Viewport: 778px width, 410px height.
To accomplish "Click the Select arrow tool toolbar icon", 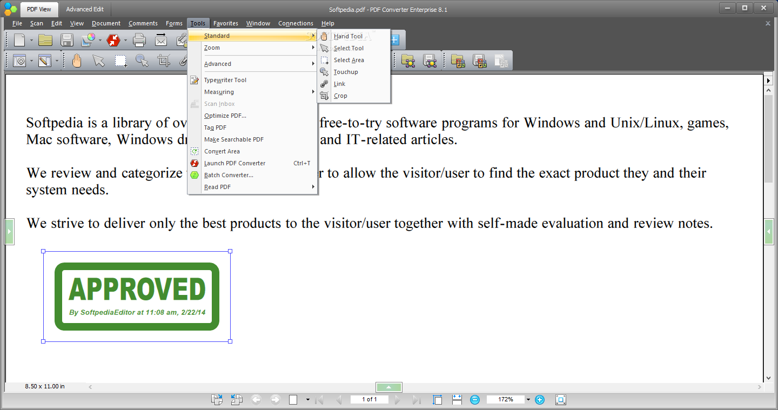I will tap(98, 61).
